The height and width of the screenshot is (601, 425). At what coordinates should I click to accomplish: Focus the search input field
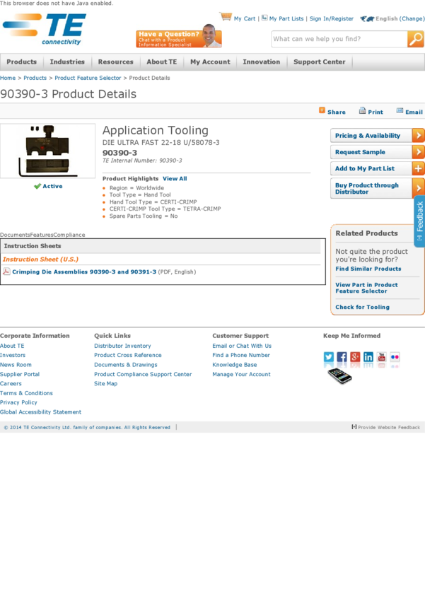[x=339, y=39]
